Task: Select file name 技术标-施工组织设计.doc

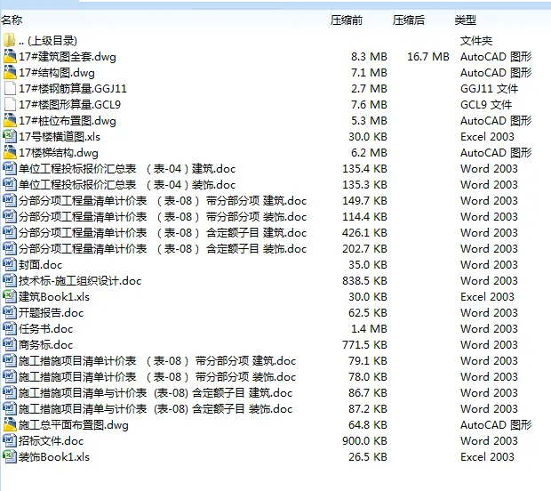Action: click(80, 281)
